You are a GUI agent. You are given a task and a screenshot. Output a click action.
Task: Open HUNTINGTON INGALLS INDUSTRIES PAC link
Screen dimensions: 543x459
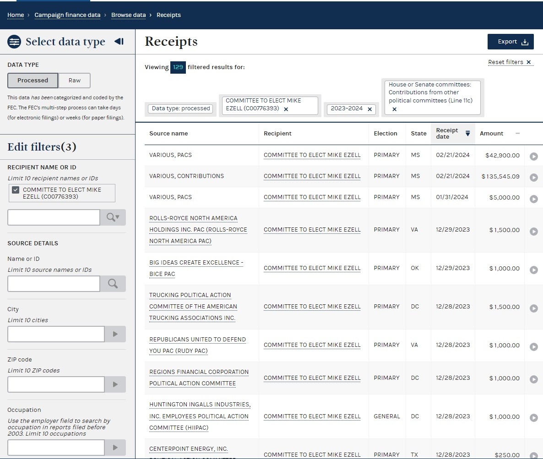click(200, 416)
